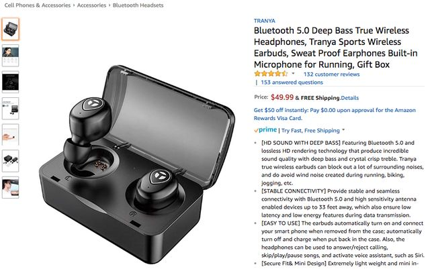Expand the star rating dropdown arrow
Screen dimensions: 430x269
(x=293, y=73)
